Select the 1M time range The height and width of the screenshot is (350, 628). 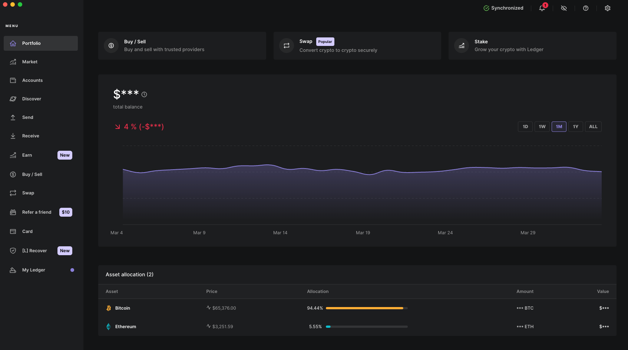coord(559,127)
